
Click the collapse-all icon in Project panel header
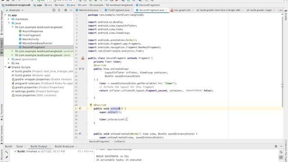(x=59, y=10)
